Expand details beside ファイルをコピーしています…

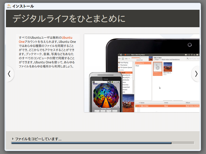pyautogui.click(x=13, y=139)
